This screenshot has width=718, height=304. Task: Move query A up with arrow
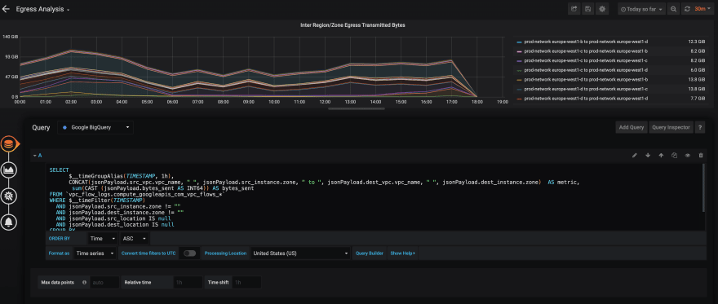tap(661, 156)
